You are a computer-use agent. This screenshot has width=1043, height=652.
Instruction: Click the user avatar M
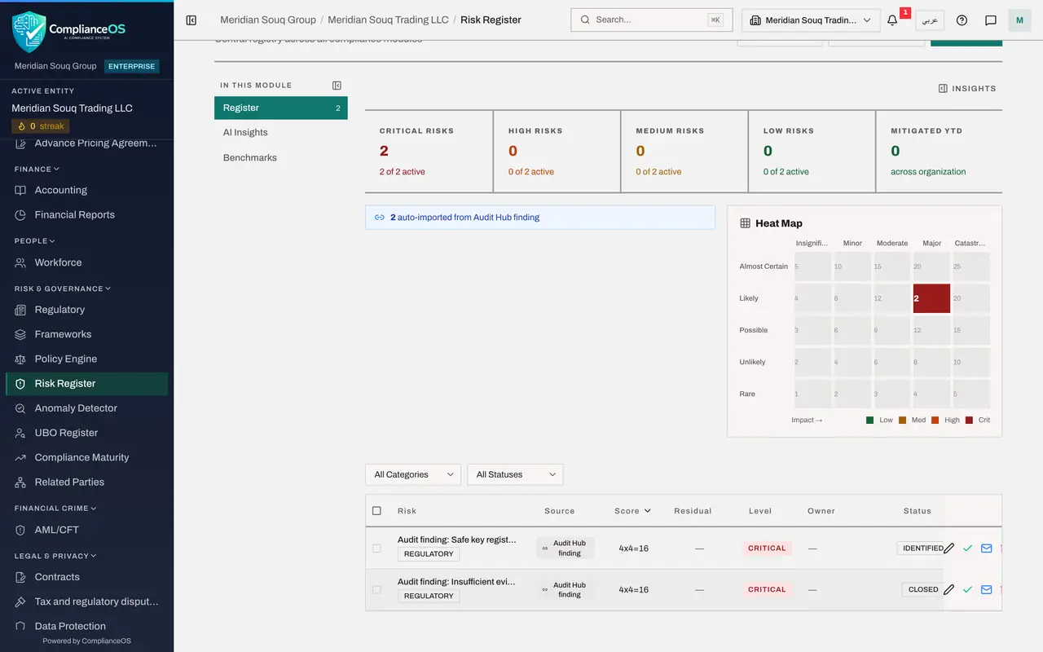[x=1019, y=20]
